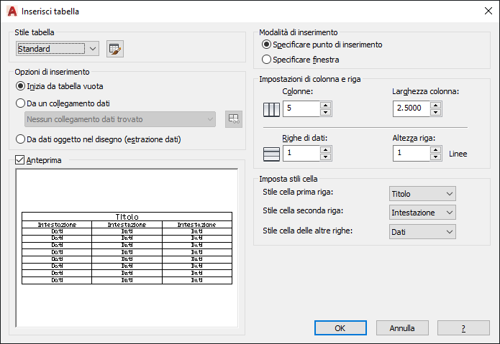This screenshot has height=344, width=500.
Task: Choose Da dati oggetto nel disegno option
Action: click(x=99, y=139)
